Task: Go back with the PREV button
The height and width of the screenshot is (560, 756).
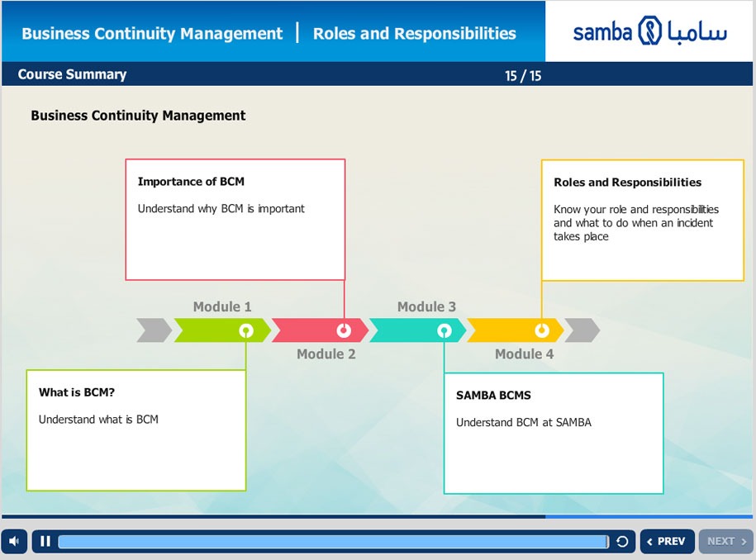Action: pos(668,541)
